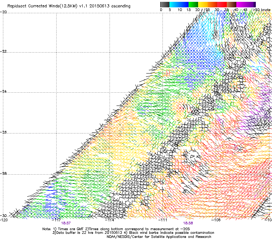Click the gray 0-5 knots legend swatch
The height and width of the screenshot is (239, 272).
click(165, 4)
